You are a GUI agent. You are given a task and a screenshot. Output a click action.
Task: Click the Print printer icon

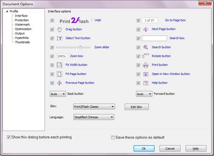pyautogui.click(x=146, y=65)
